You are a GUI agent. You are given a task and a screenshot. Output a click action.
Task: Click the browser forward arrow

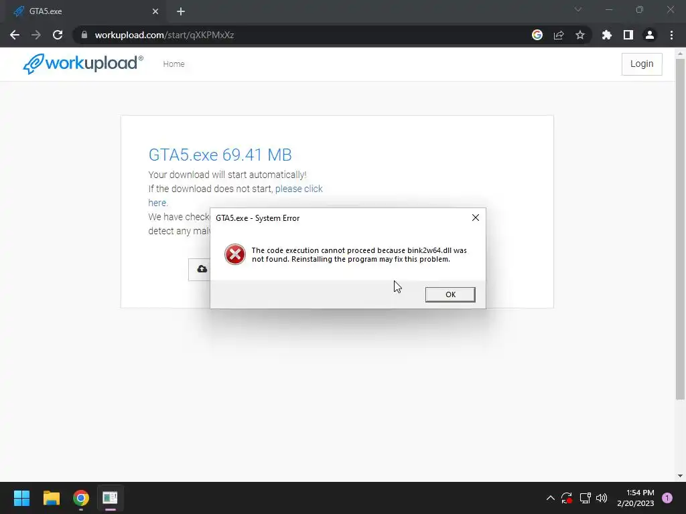click(36, 35)
